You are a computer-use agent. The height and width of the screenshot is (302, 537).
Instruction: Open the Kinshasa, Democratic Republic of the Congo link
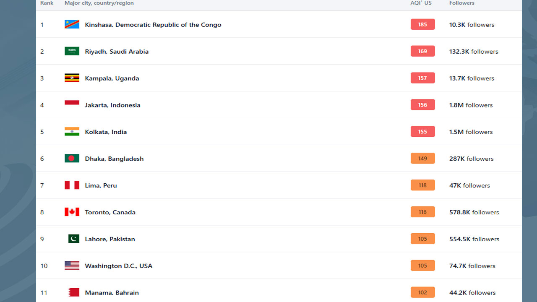(153, 25)
